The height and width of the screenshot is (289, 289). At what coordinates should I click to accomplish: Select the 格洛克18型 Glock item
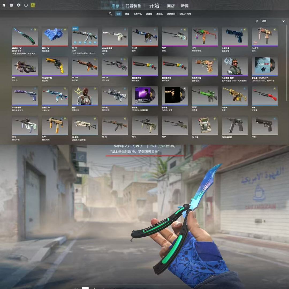(x=205, y=66)
